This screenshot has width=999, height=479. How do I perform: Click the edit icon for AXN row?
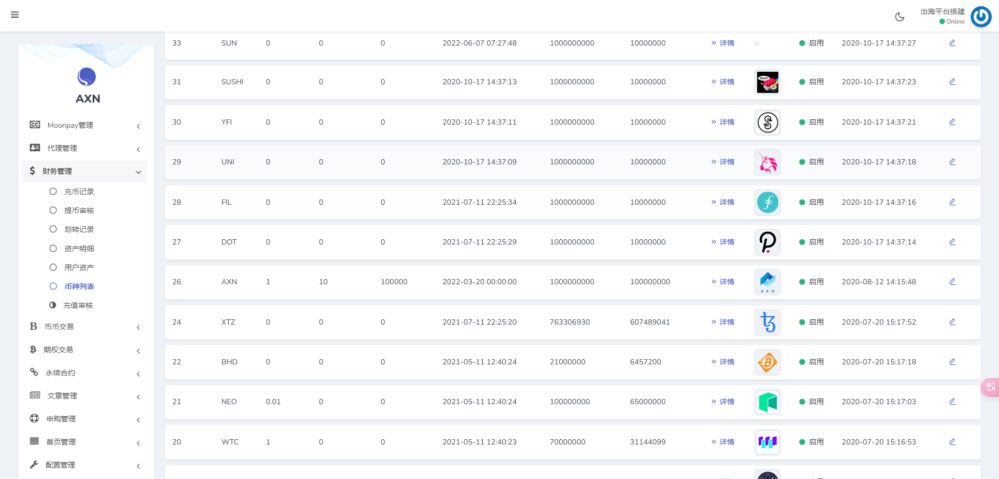pos(952,282)
